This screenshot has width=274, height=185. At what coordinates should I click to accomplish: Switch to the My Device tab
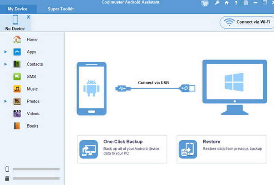point(17,9)
